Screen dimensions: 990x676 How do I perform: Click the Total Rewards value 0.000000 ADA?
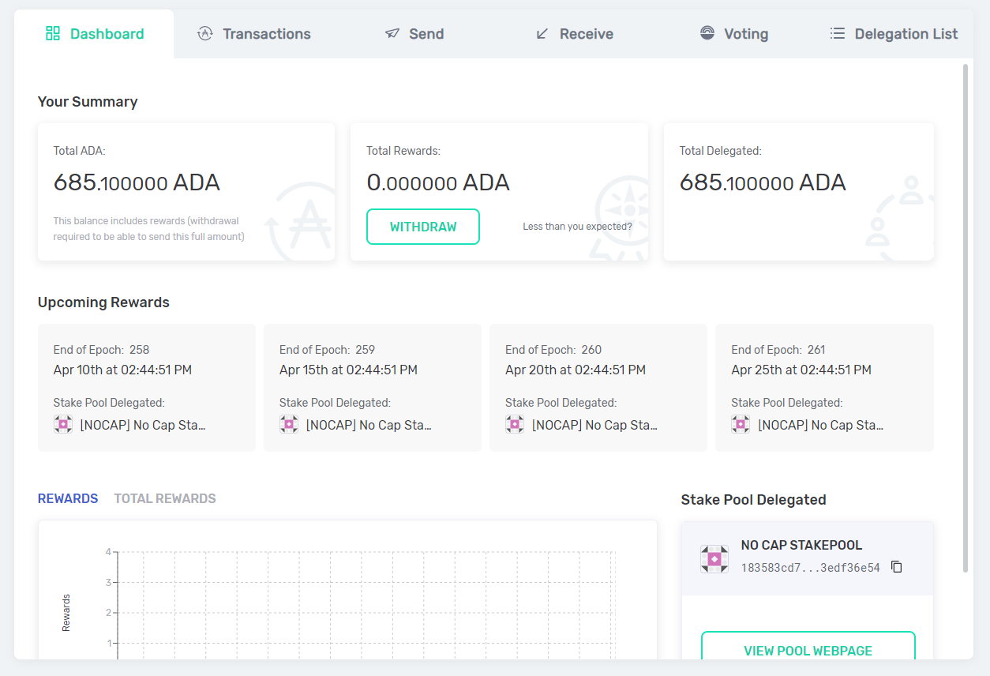tap(438, 182)
